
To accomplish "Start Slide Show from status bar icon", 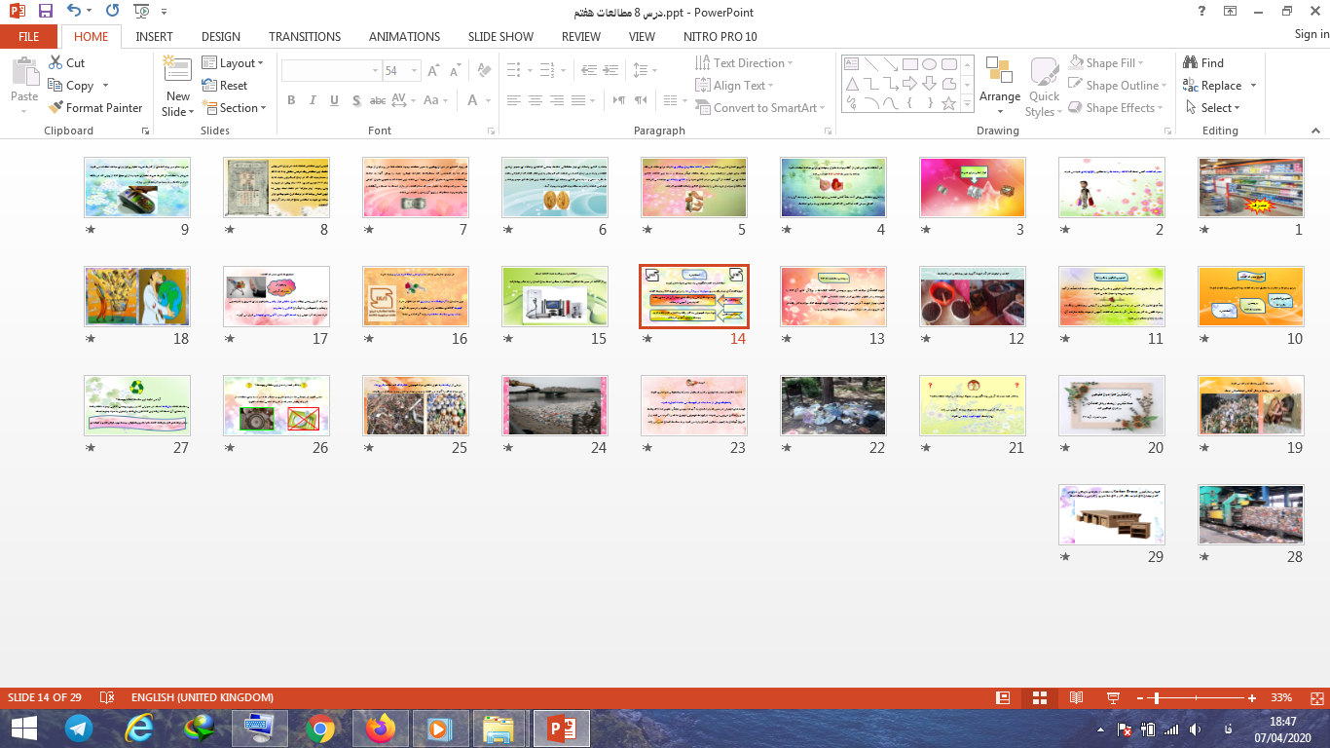I will pyautogui.click(x=1113, y=697).
